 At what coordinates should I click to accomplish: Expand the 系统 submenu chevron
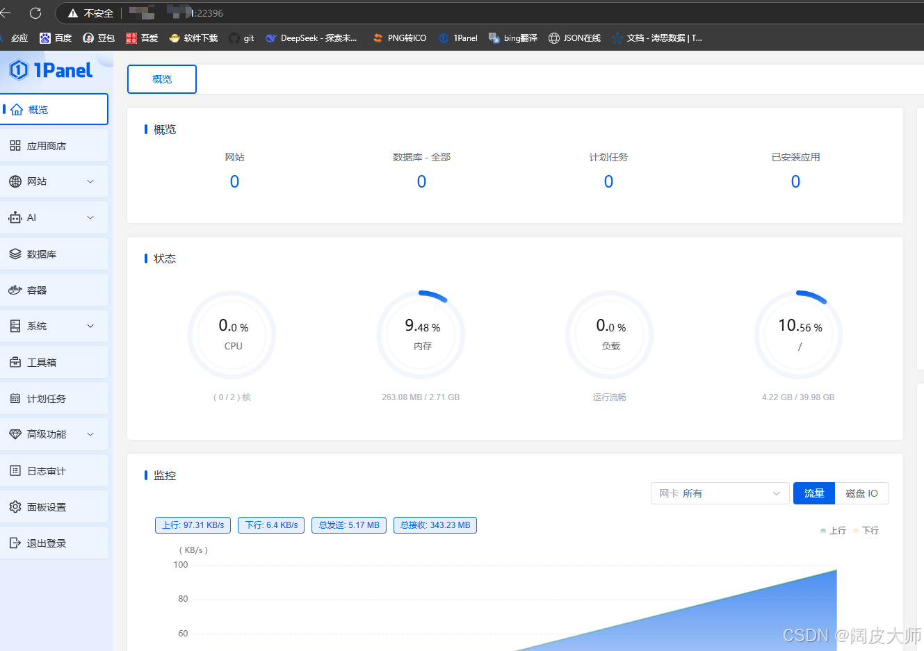click(x=90, y=326)
